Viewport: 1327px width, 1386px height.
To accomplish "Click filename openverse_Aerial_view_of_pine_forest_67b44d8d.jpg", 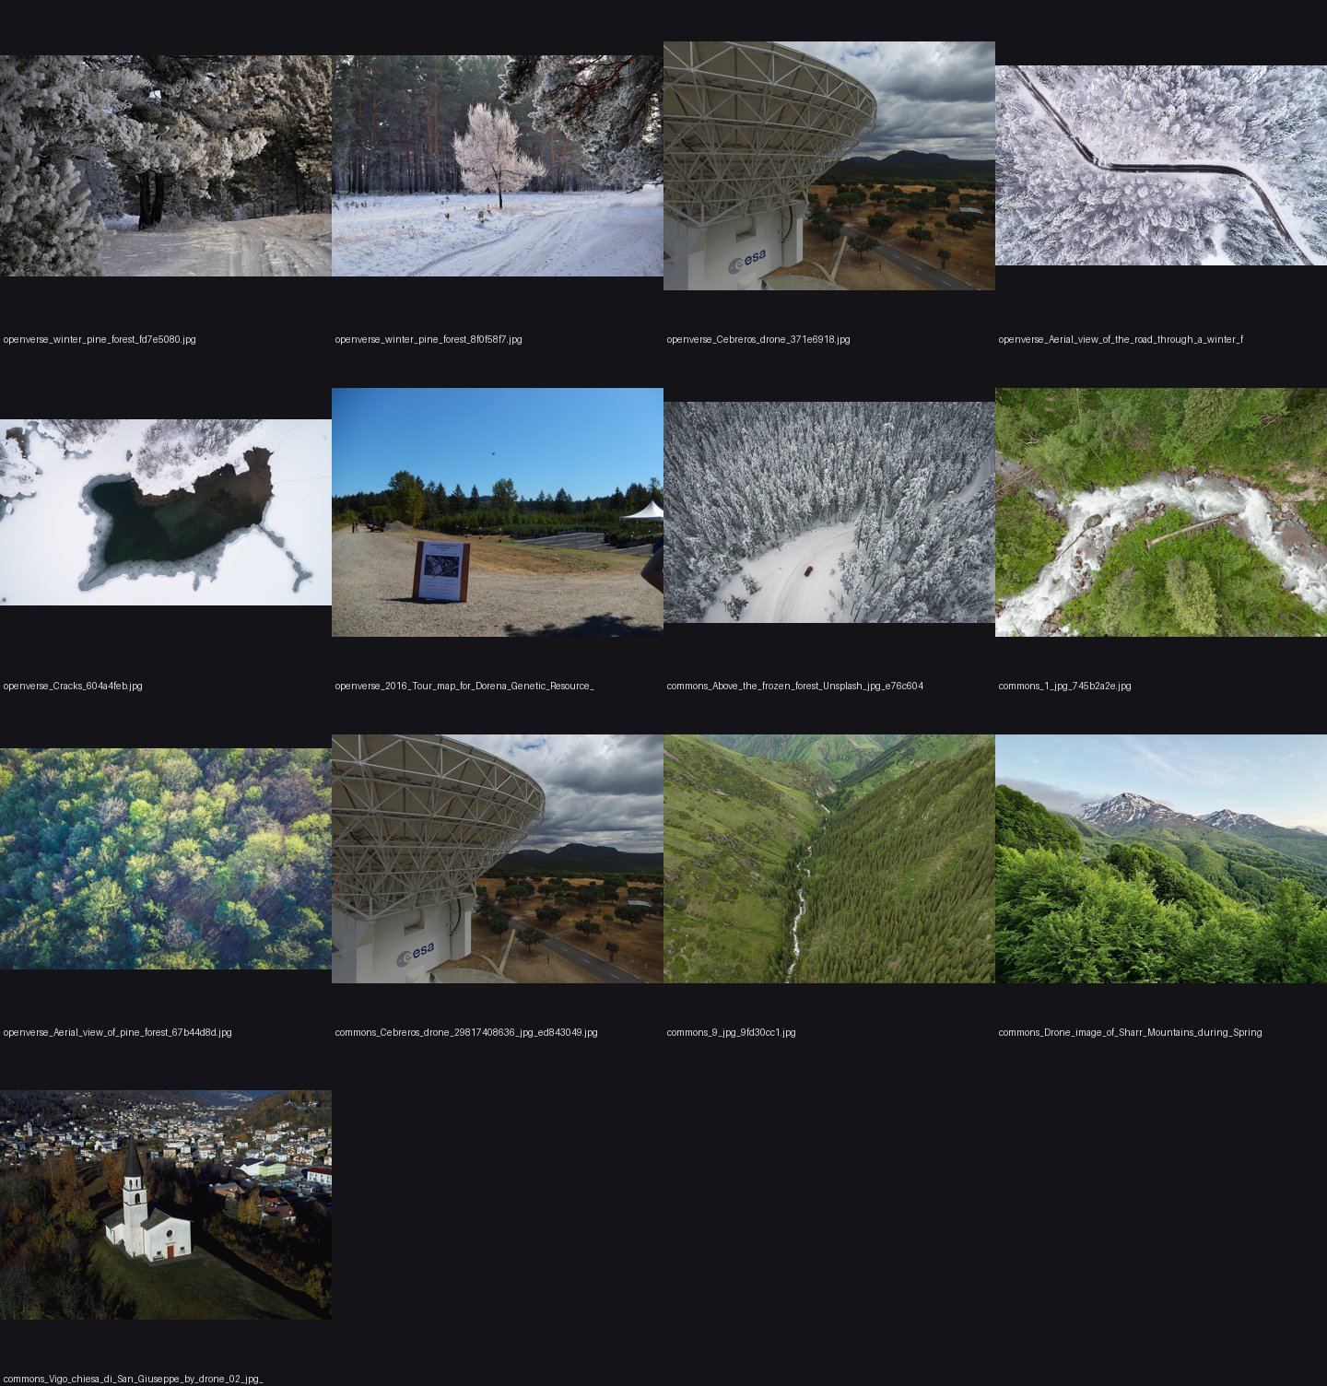I will pyautogui.click(x=118, y=1033).
